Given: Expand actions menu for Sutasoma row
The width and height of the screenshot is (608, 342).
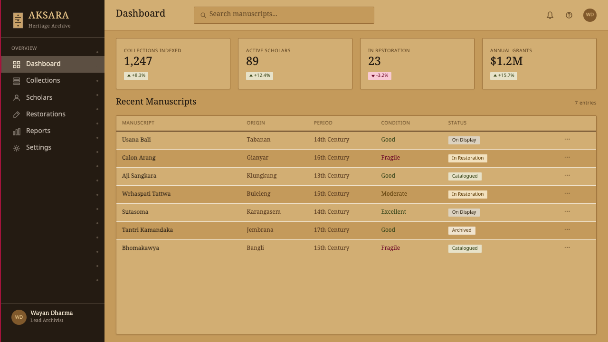Looking at the screenshot, I should [x=567, y=211].
